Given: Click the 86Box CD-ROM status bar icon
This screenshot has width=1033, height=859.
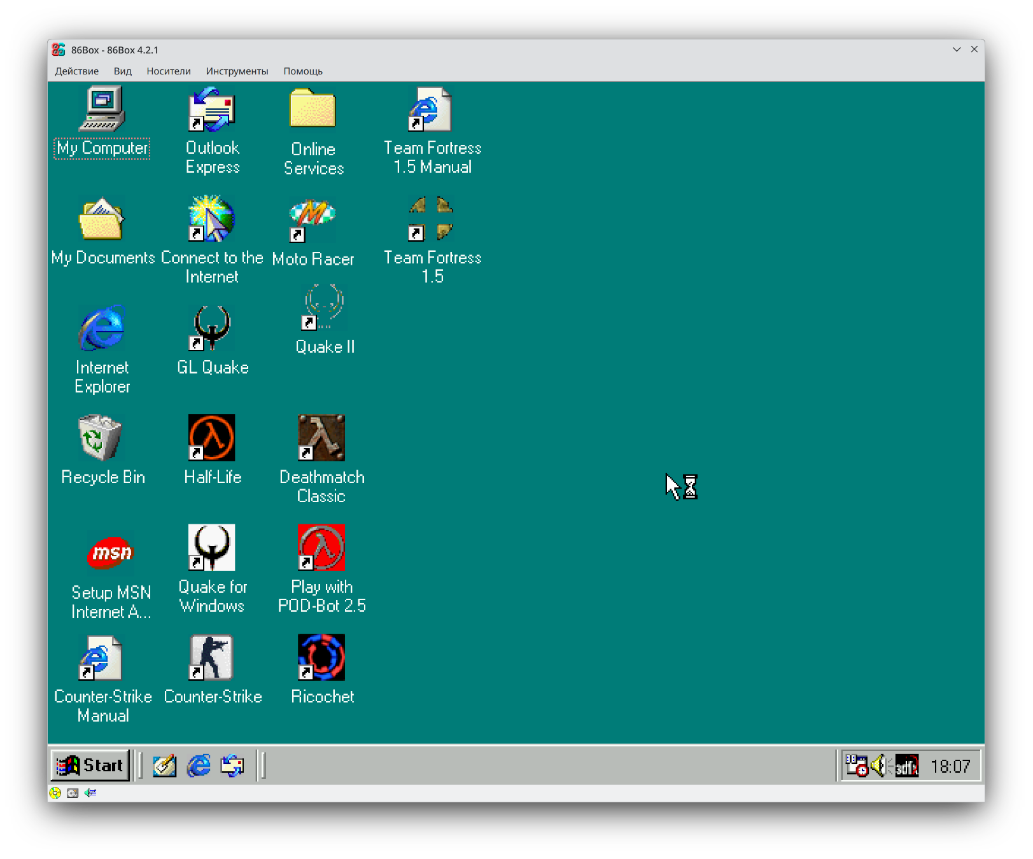Looking at the screenshot, I should pyautogui.click(x=55, y=793).
